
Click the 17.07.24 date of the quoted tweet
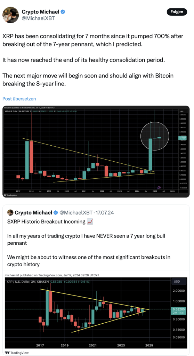pyautogui.click(x=105, y=212)
